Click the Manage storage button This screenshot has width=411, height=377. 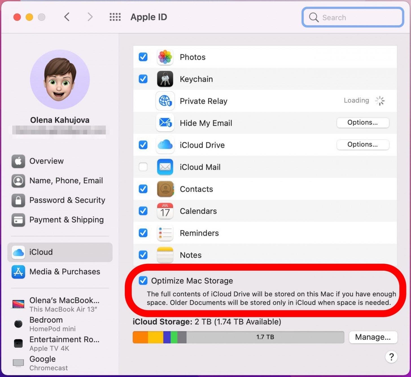[373, 337]
